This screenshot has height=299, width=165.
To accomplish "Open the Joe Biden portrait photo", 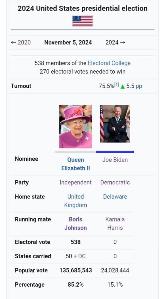I will (115, 124).
